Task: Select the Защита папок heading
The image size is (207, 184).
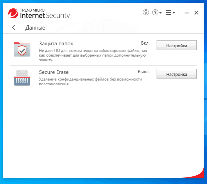Action: (x=56, y=44)
